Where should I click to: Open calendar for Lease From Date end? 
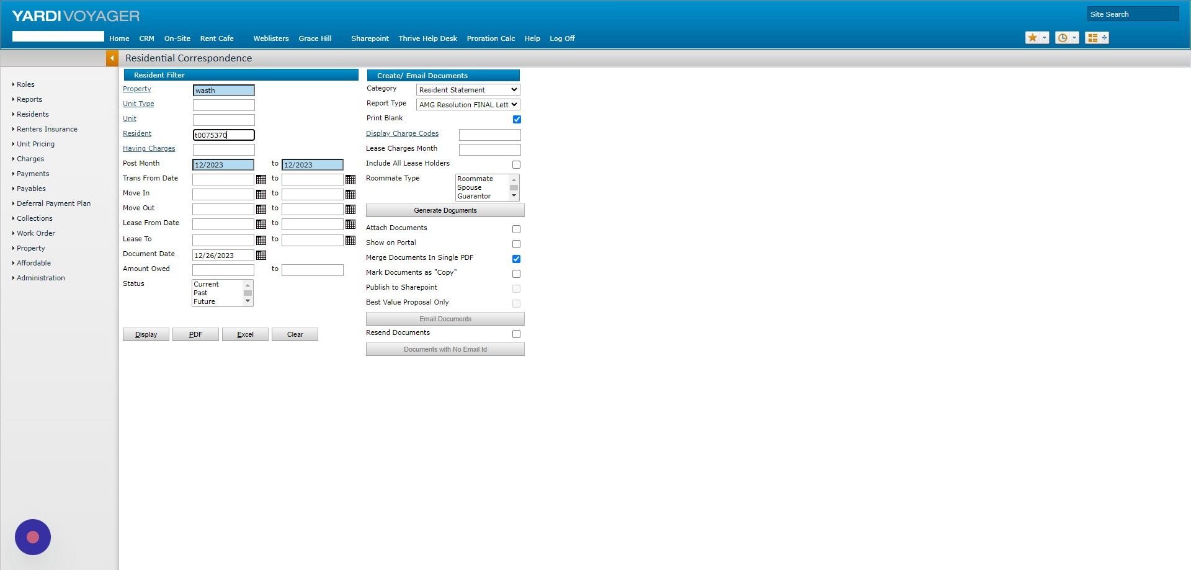pos(350,224)
